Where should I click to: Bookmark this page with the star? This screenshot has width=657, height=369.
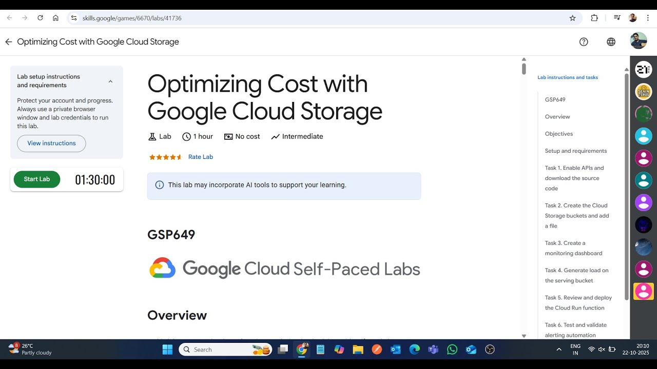(x=573, y=18)
